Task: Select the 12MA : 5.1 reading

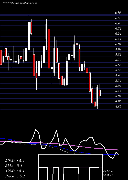Action: pos(15,171)
